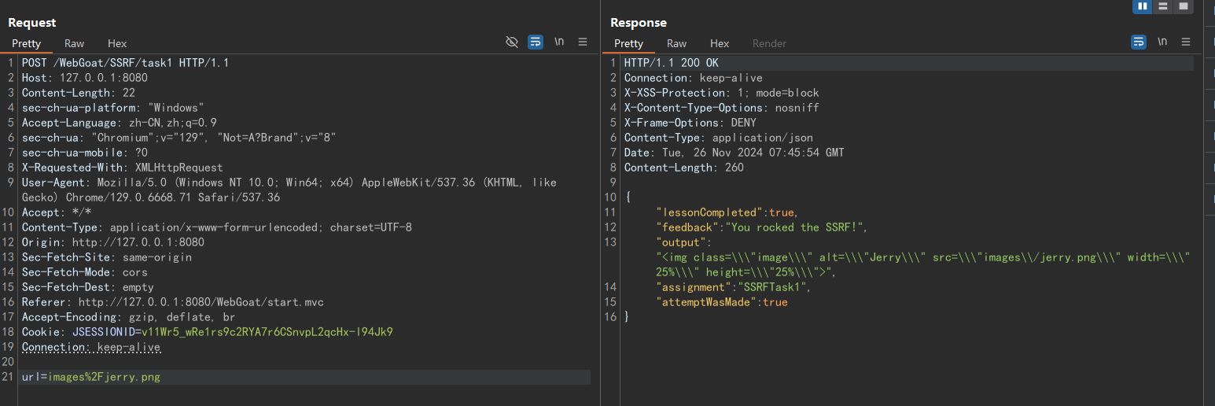
Task: Click the X-Frame-Options: DENY header
Action: click(x=690, y=123)
